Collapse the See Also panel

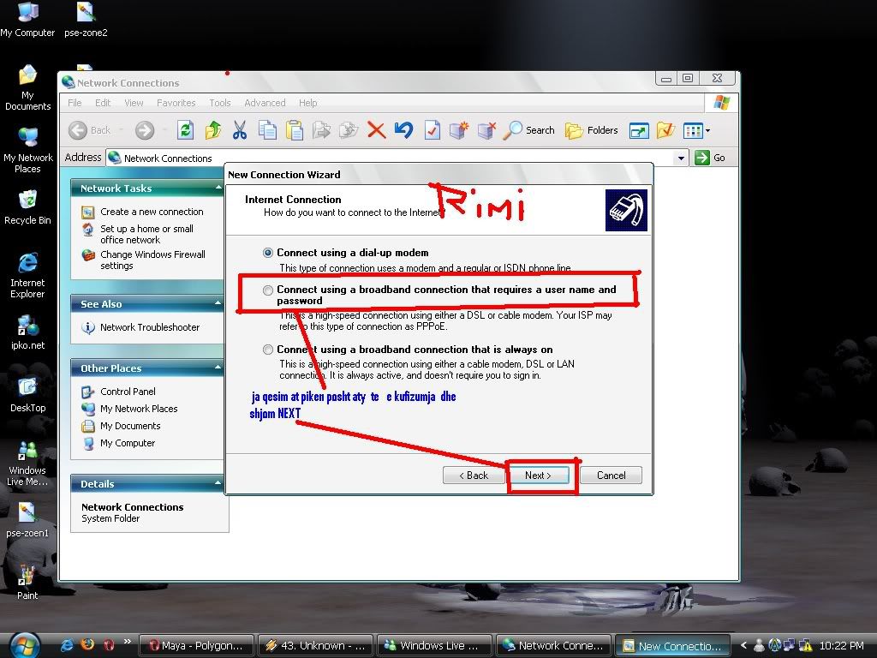(218, 304)
